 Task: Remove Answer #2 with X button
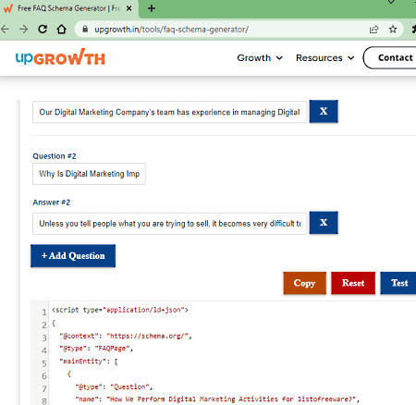coord(324,223)
